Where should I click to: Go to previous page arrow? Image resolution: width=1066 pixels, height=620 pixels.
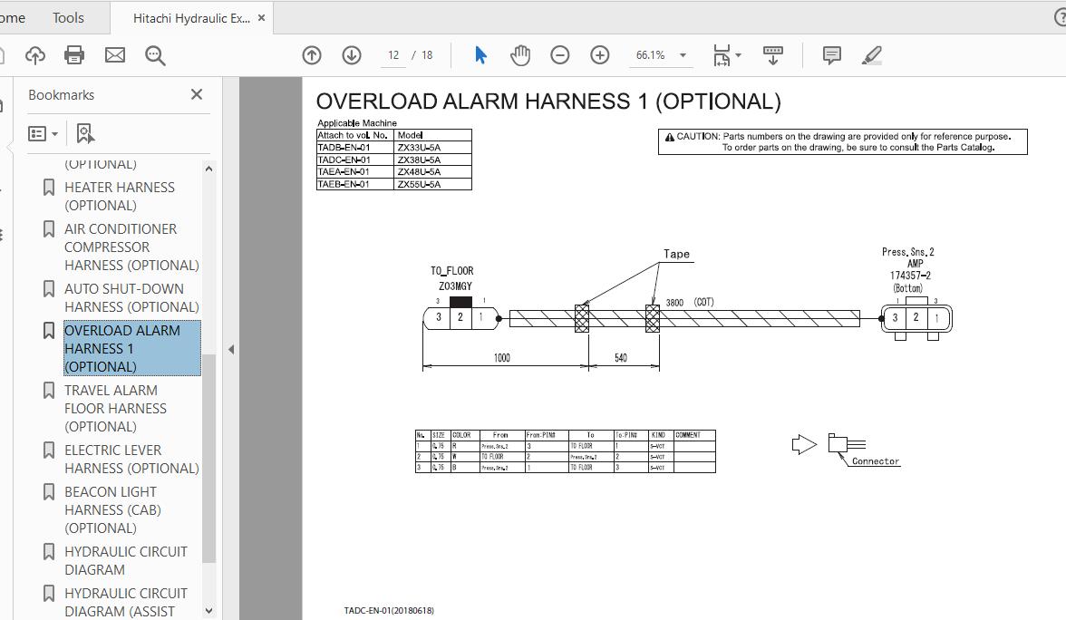pos(312,55)
